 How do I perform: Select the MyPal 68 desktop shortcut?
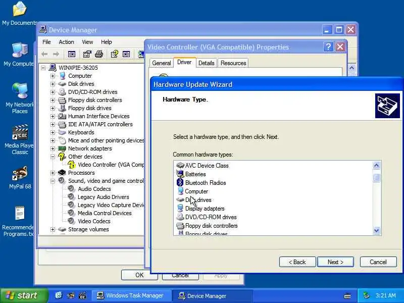20,178
